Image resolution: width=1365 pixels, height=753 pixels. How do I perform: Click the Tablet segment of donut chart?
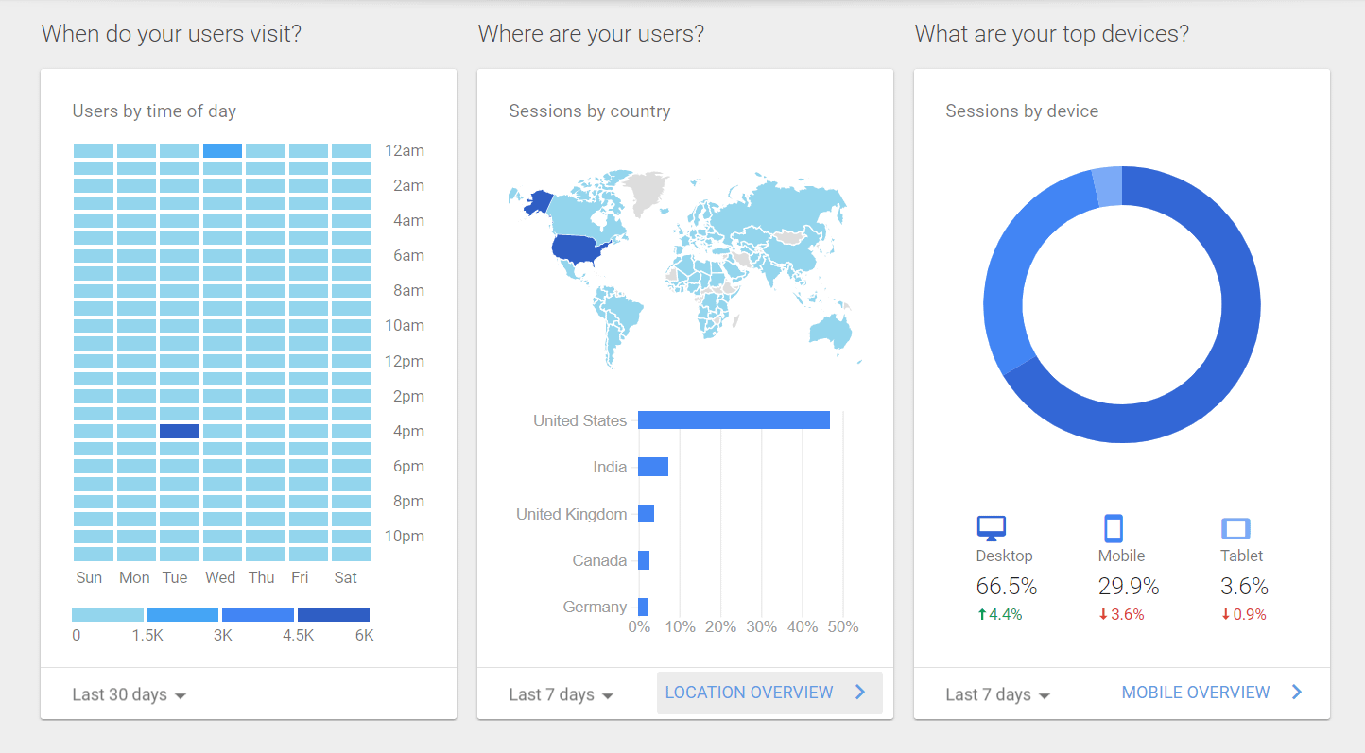pos(1108,185)
